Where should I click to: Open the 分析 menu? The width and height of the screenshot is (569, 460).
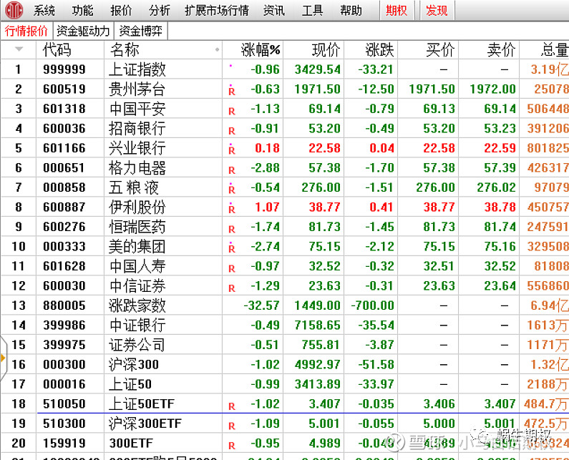click(x=160, y=11)
